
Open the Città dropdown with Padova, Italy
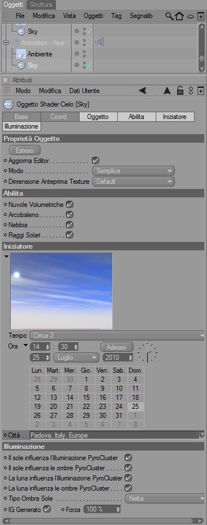coord(117,435)
